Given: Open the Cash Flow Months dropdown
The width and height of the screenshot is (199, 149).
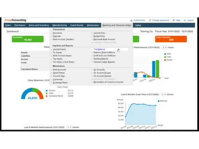Looking at the screenshot, I should 164,95.
